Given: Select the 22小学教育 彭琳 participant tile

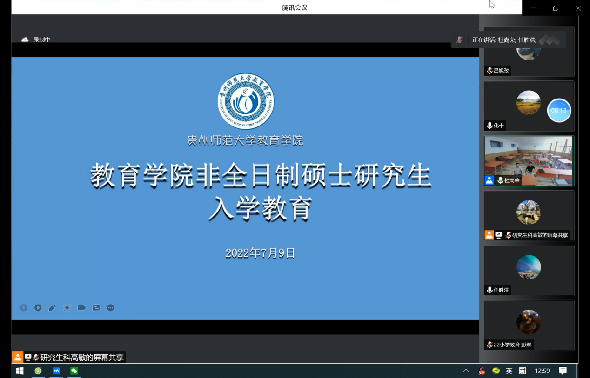Looking at the screenshot, I should pos(529,322).
